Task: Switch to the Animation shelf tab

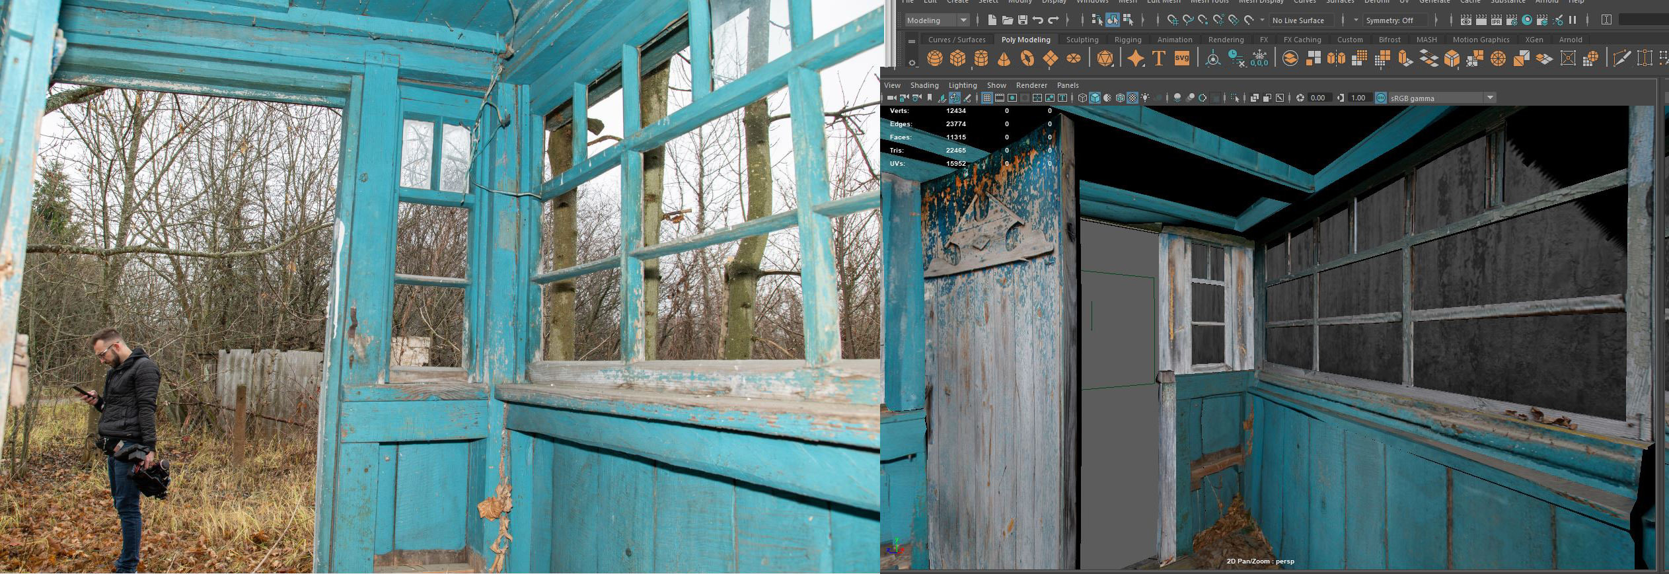Action: point(1175,40)
